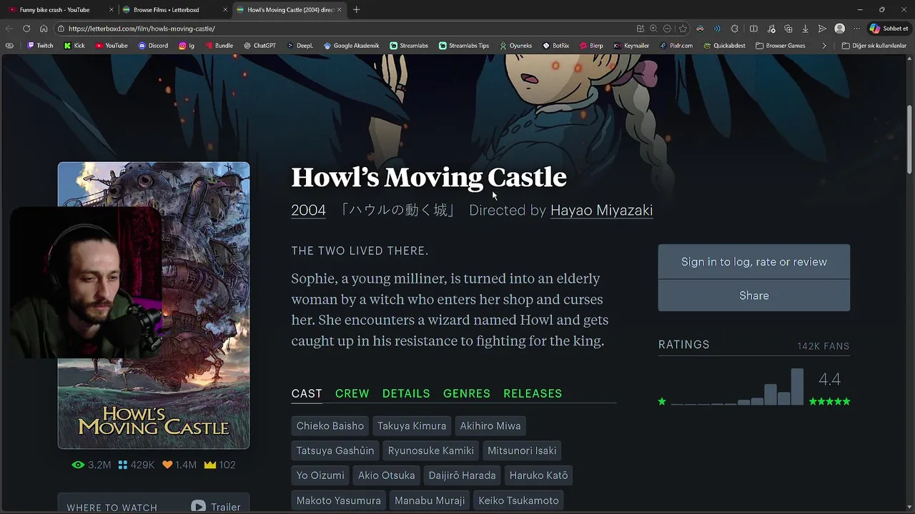Viewport: 915px width, 514px height.
Task: Open the Google Akademik bookmark
Action: click(x=351, y=46)
